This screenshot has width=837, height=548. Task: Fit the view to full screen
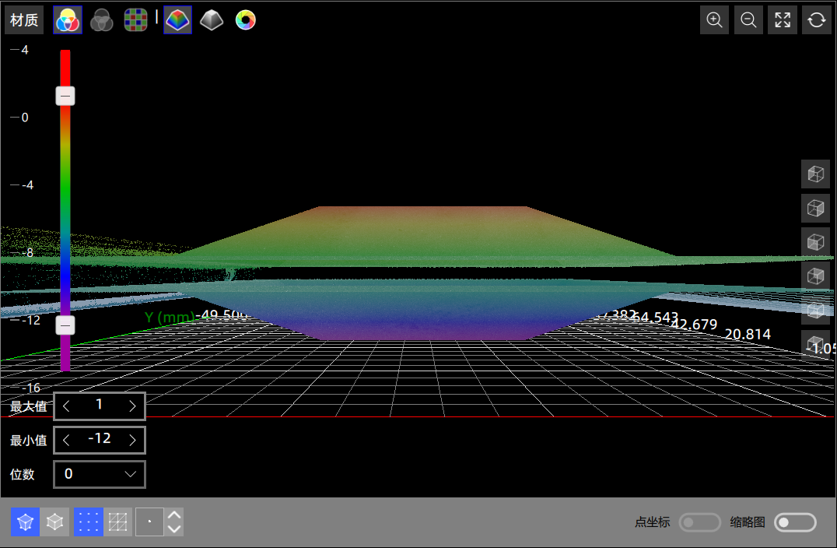(782, 20)
